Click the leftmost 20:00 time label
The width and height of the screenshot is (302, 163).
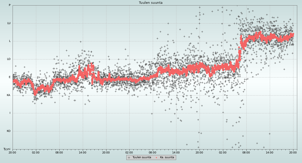click(x=13, y=152)
